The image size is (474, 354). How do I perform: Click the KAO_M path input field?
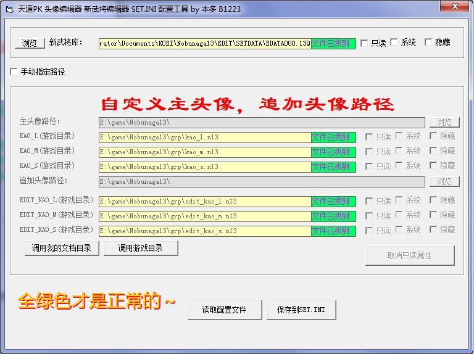click(x=204, y=152)
